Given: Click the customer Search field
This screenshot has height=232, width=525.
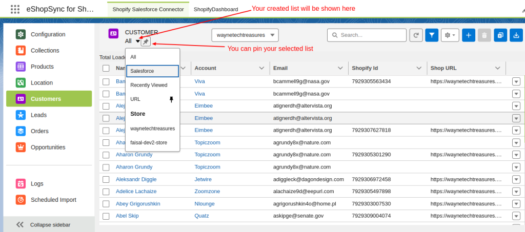Looking at the screenshot, I should (367, 35).
